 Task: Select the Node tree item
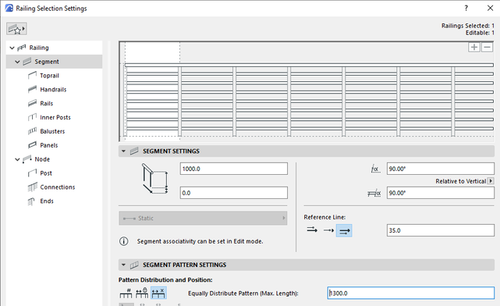pyautogui.click(x=42, y=159)
